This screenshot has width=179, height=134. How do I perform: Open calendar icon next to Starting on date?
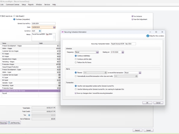point(123,52)
